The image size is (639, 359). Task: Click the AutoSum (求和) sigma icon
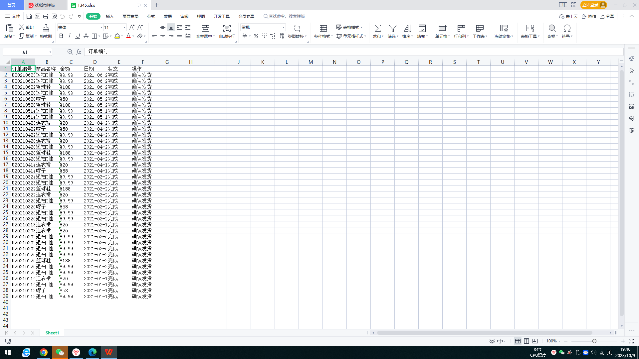(x=378, y=29)
